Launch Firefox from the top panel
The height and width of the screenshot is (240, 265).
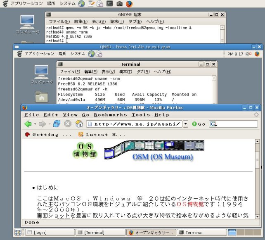(129, 4)
